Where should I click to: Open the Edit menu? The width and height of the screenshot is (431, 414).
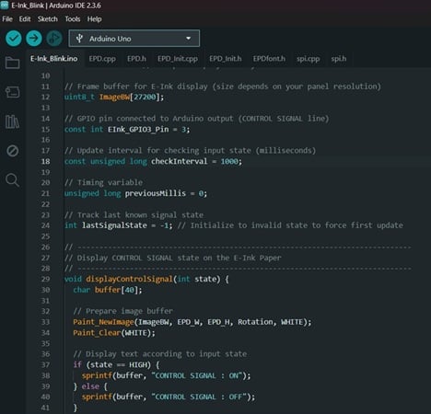click(x=25, y=19)
